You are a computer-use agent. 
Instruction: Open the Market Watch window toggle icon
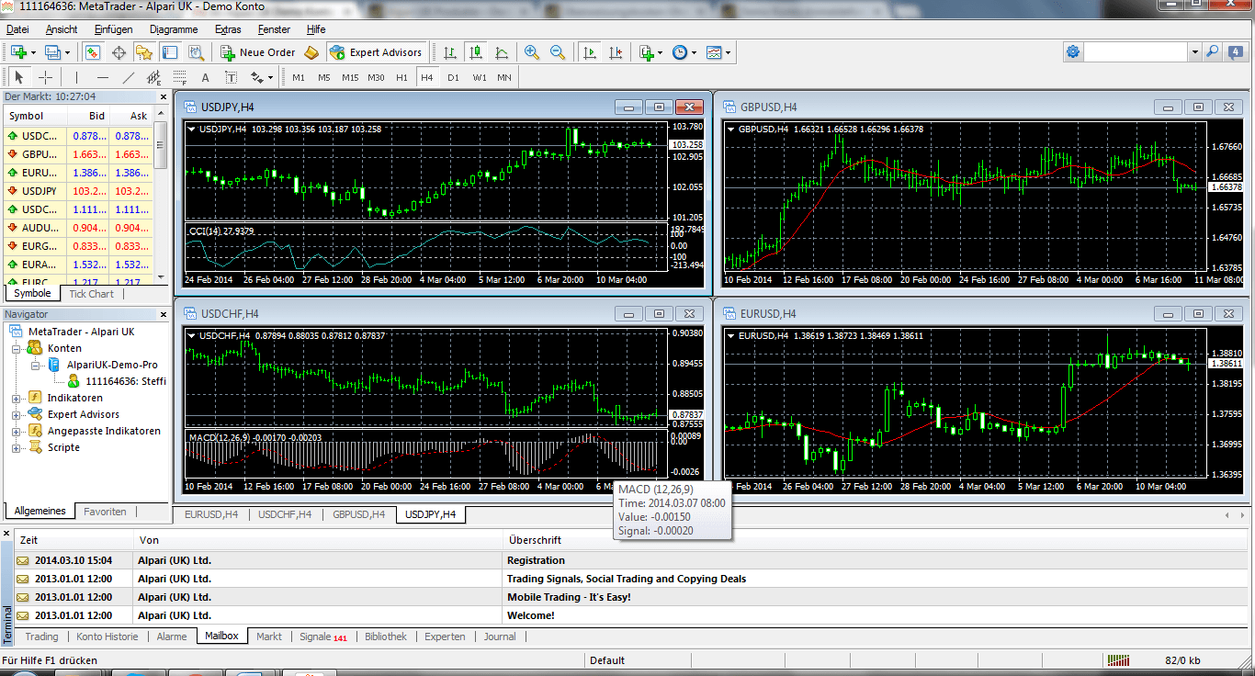tap(93, 52)
